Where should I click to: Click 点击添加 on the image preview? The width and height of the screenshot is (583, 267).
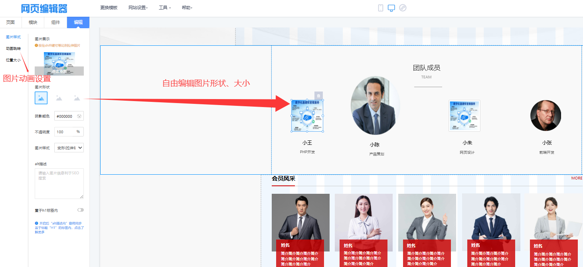click(x=59, y=71)
